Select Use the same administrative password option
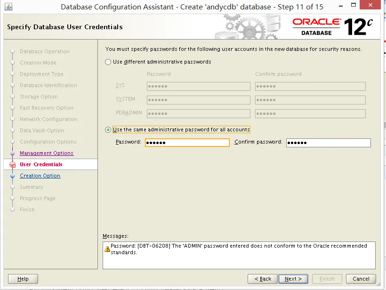 (108, 129)
